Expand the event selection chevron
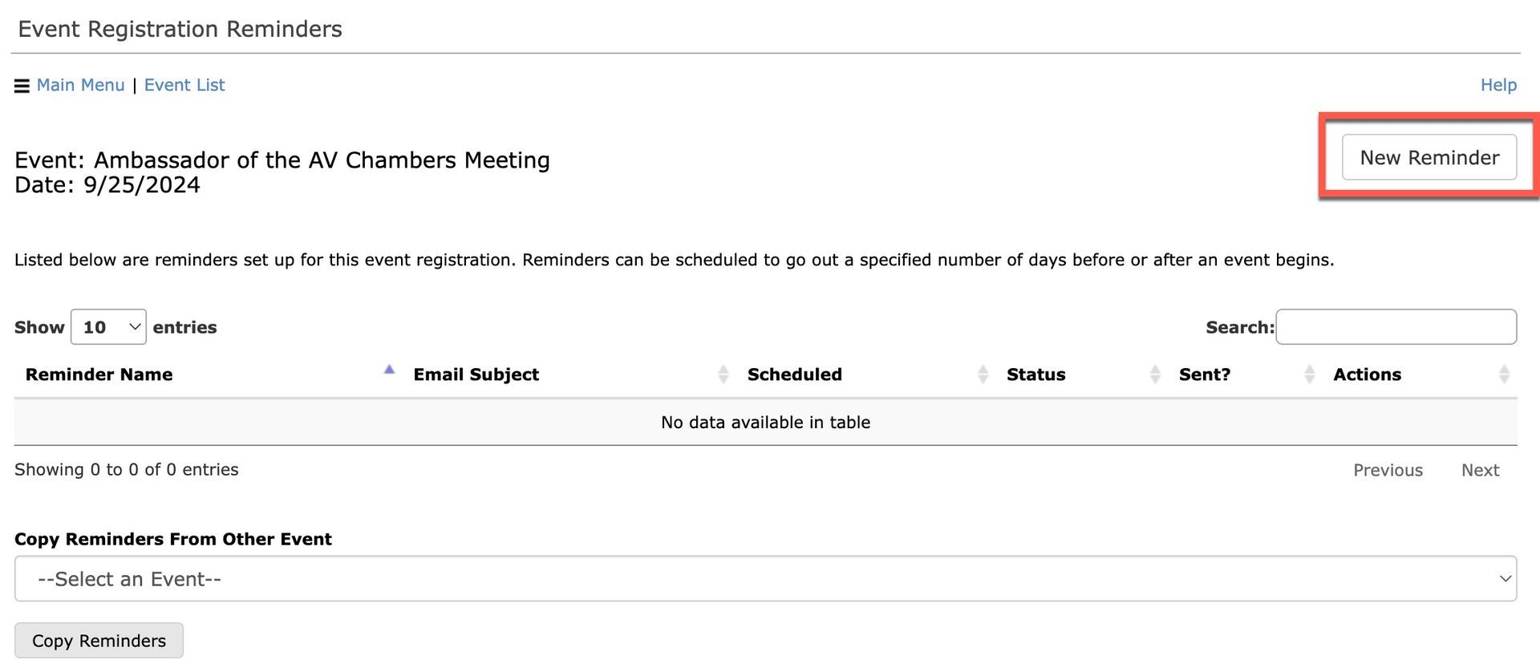 [x=1506, y=578]
